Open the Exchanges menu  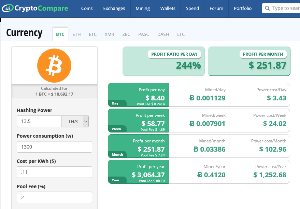click(114, 8)
